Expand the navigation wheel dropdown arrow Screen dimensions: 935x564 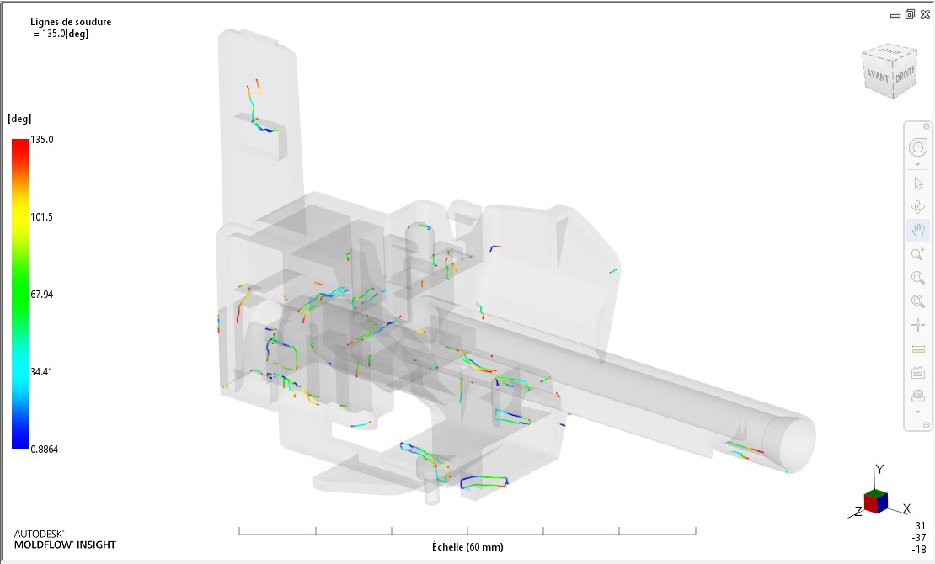917,165
